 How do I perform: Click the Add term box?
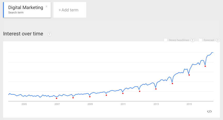(70, 10)
